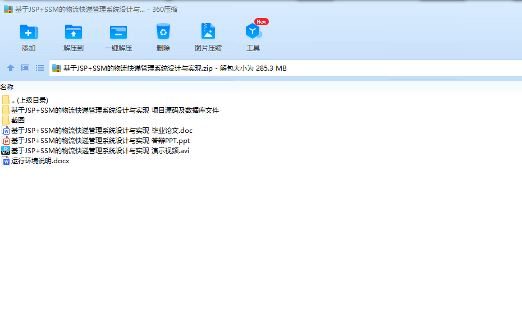Select the 演示视频.avi file
This screenshot has width=522, height=318.
pyautogui.click(x=95, y=151)
